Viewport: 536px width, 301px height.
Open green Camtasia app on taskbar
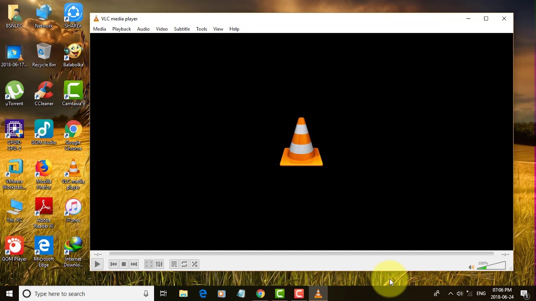[280, 293]
